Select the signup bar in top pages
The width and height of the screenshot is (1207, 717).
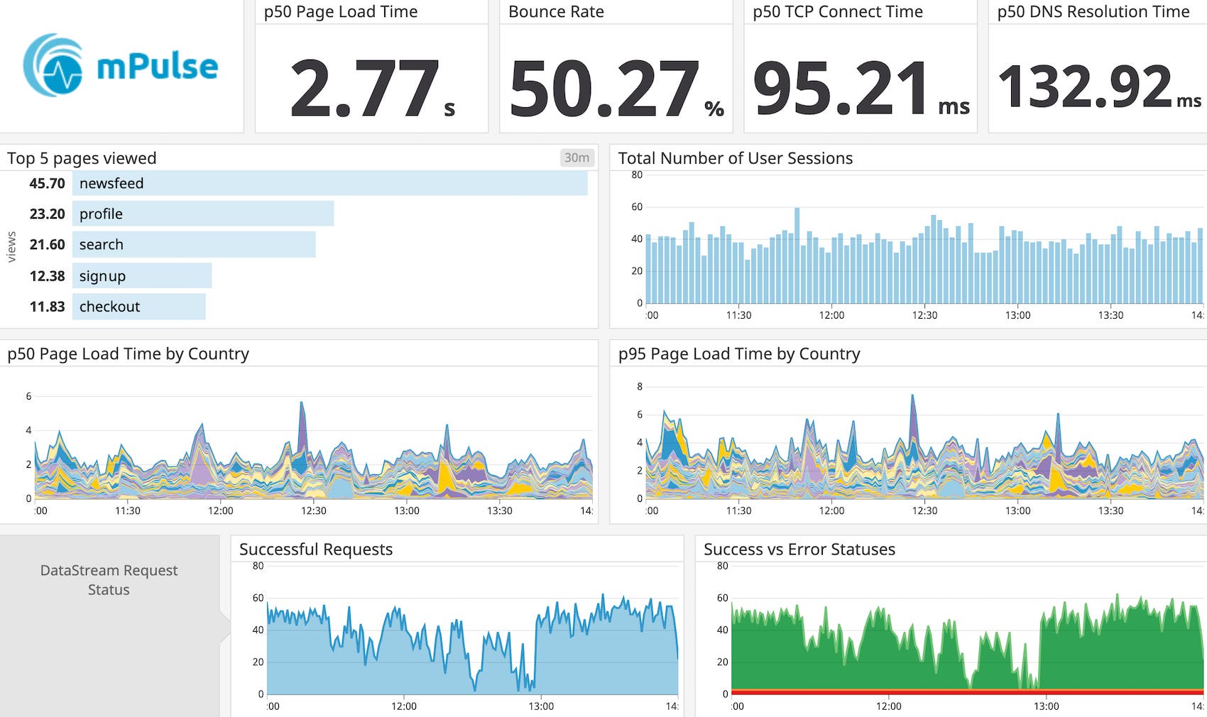(x=142, y=275)
